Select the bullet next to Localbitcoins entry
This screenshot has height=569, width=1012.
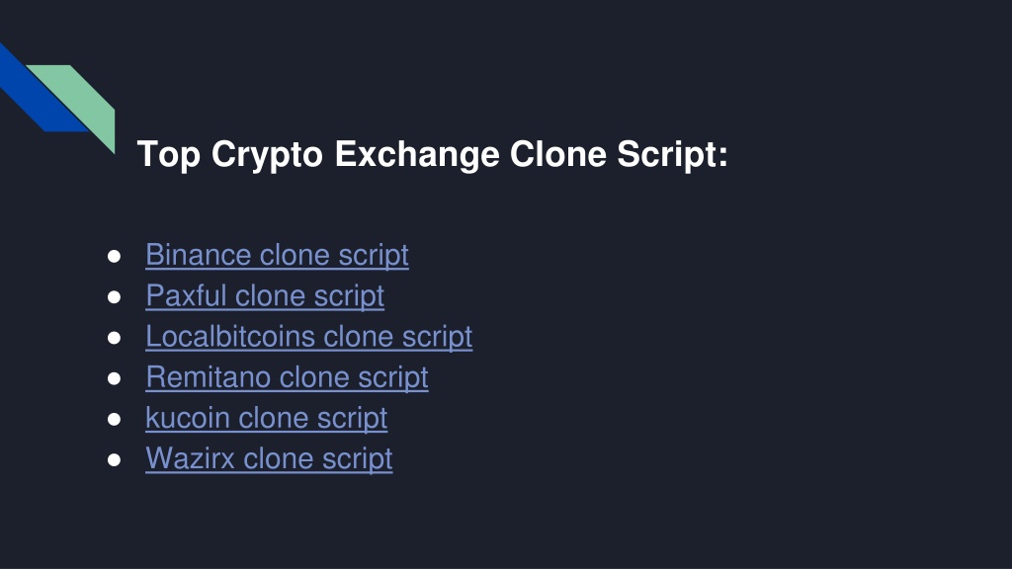(x=115, y=338)
